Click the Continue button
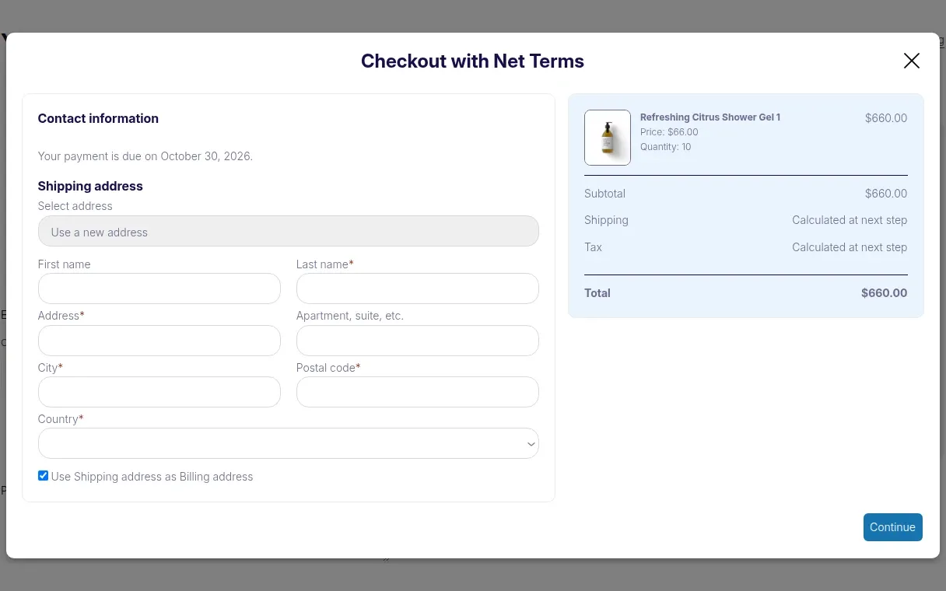The image size is (946, 591). click(892, 527)
